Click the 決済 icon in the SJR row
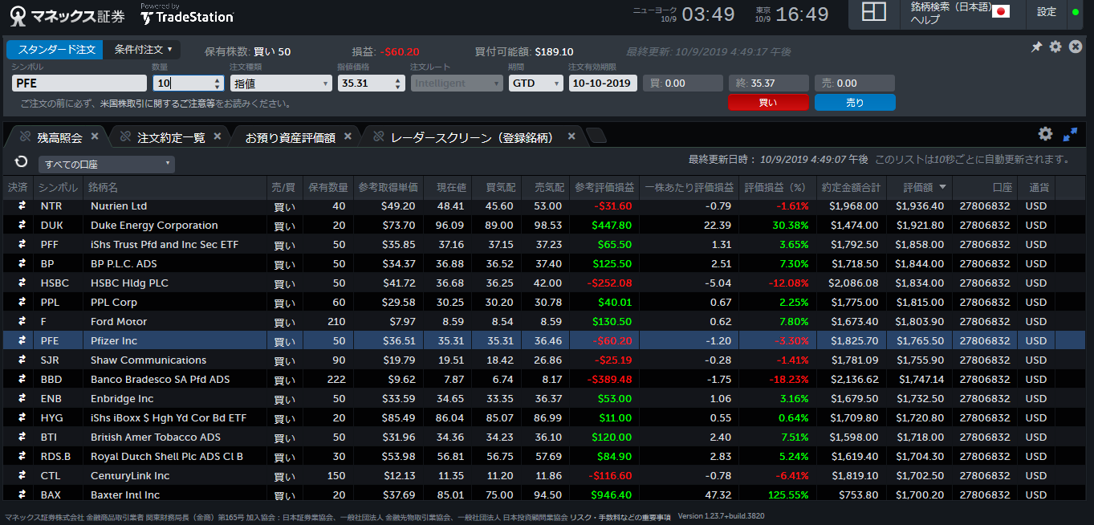Screen dimensions: 1094x525 pyautogui.click(x=22, y=360)
